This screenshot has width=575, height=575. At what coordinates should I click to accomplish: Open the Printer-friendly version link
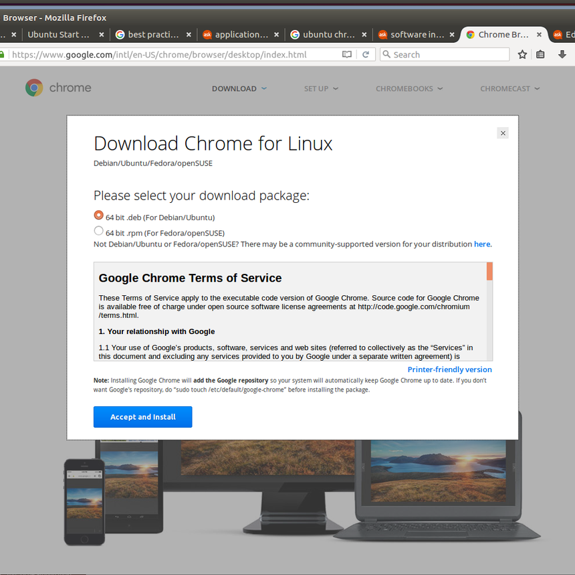(x=449, y=369)
